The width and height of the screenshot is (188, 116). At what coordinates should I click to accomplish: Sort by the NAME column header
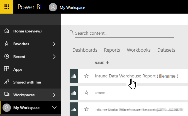99,63
